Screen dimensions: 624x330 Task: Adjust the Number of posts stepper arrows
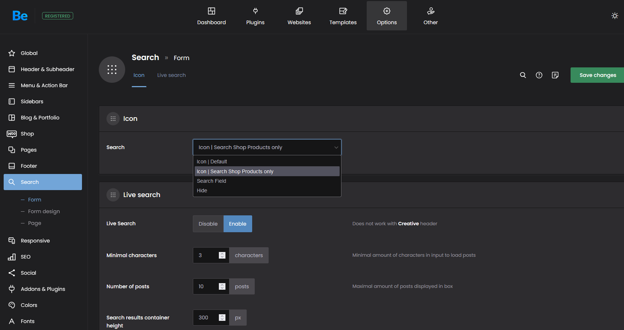(x=222, y=286)
